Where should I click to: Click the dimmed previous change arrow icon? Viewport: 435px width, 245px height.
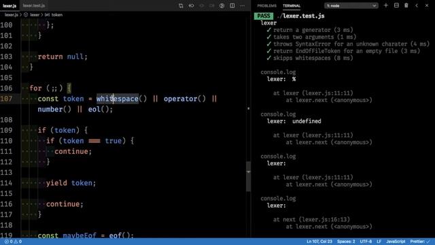pos(202,5)
